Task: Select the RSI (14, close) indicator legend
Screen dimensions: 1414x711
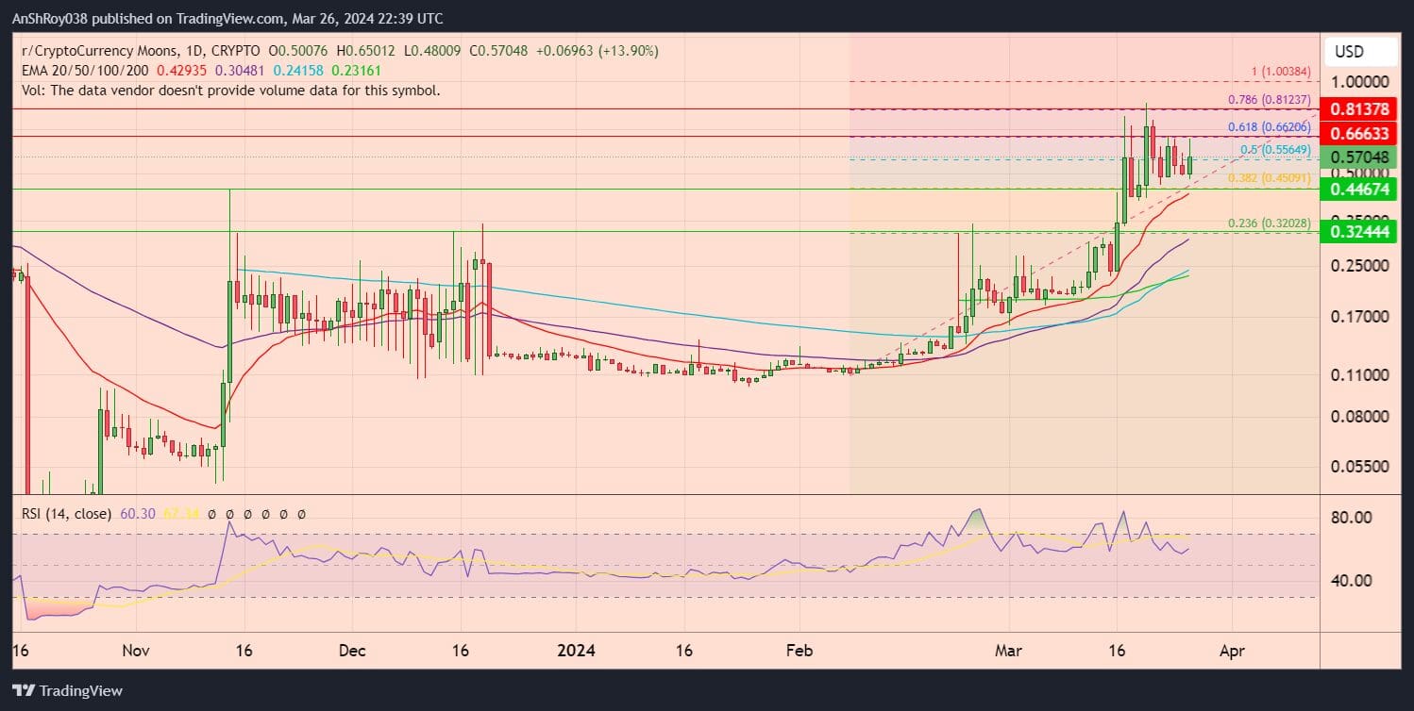Action: (x=66, y=514)
